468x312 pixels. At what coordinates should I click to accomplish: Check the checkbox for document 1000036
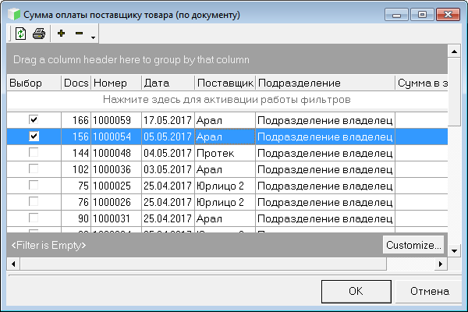[34, 169]
